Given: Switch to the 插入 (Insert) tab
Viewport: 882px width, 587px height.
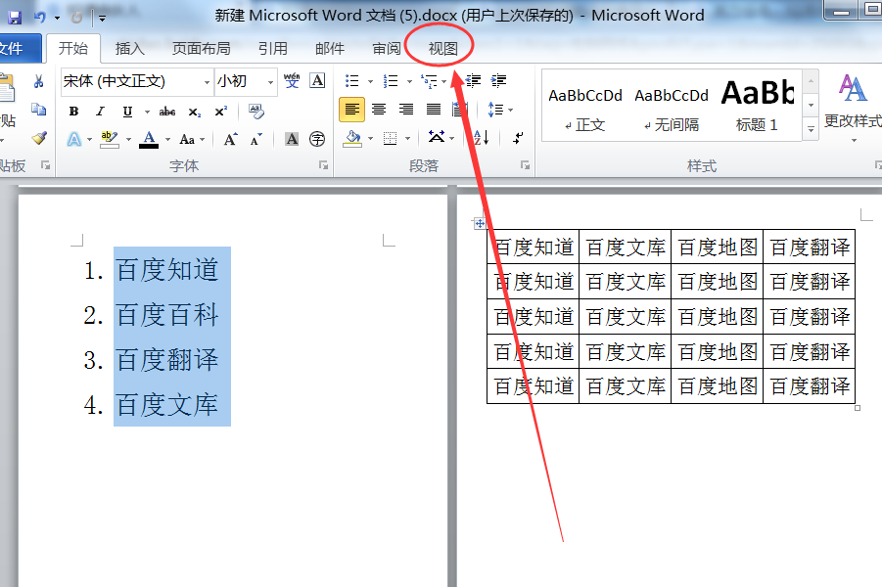Looking at the screenshot, I should tap(130, 49).
